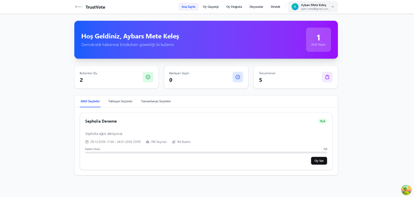Go to Ana Sayfa in the navigation
This screenshot has width=414, height=197.
click(x=188, y=7)
